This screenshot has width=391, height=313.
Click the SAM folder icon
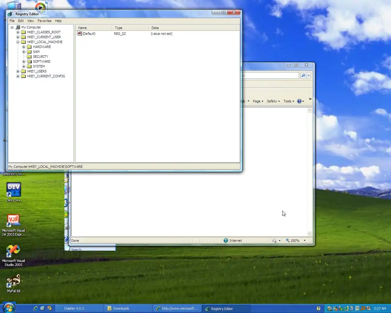click(29, 52)
